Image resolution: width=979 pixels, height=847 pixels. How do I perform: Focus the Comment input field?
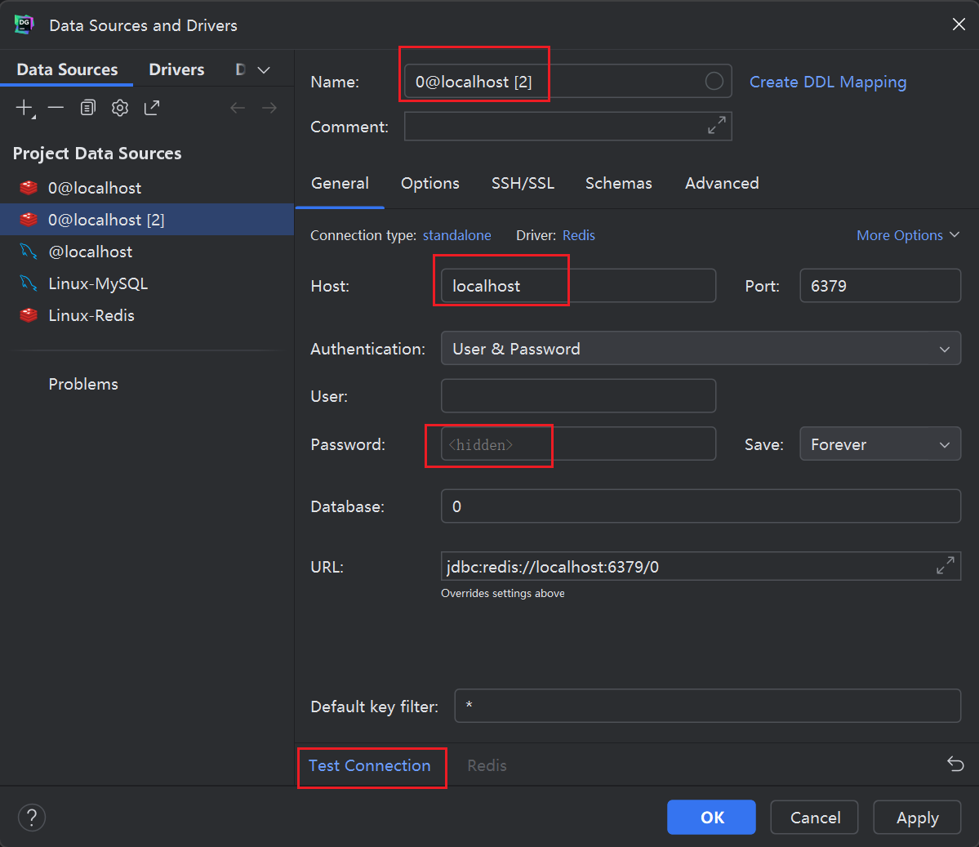567,126
